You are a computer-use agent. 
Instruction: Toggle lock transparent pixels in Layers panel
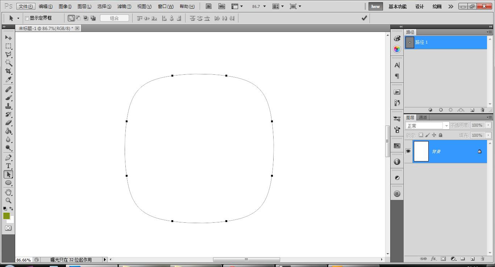(421, 135)
